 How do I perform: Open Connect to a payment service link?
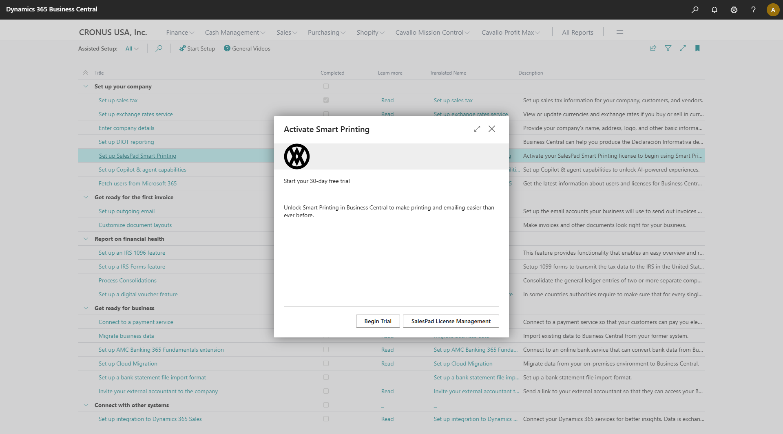136,322
